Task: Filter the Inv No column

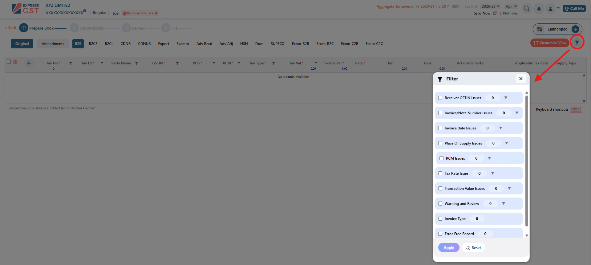Action: pyautogui.click(x=71, y=63)
